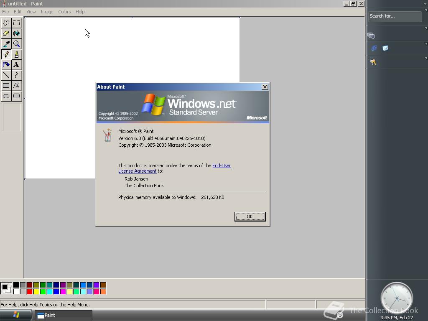Viewport: 428px width, 321px height.
Task: Open the Image menu
Action: [x=47, y=12]
